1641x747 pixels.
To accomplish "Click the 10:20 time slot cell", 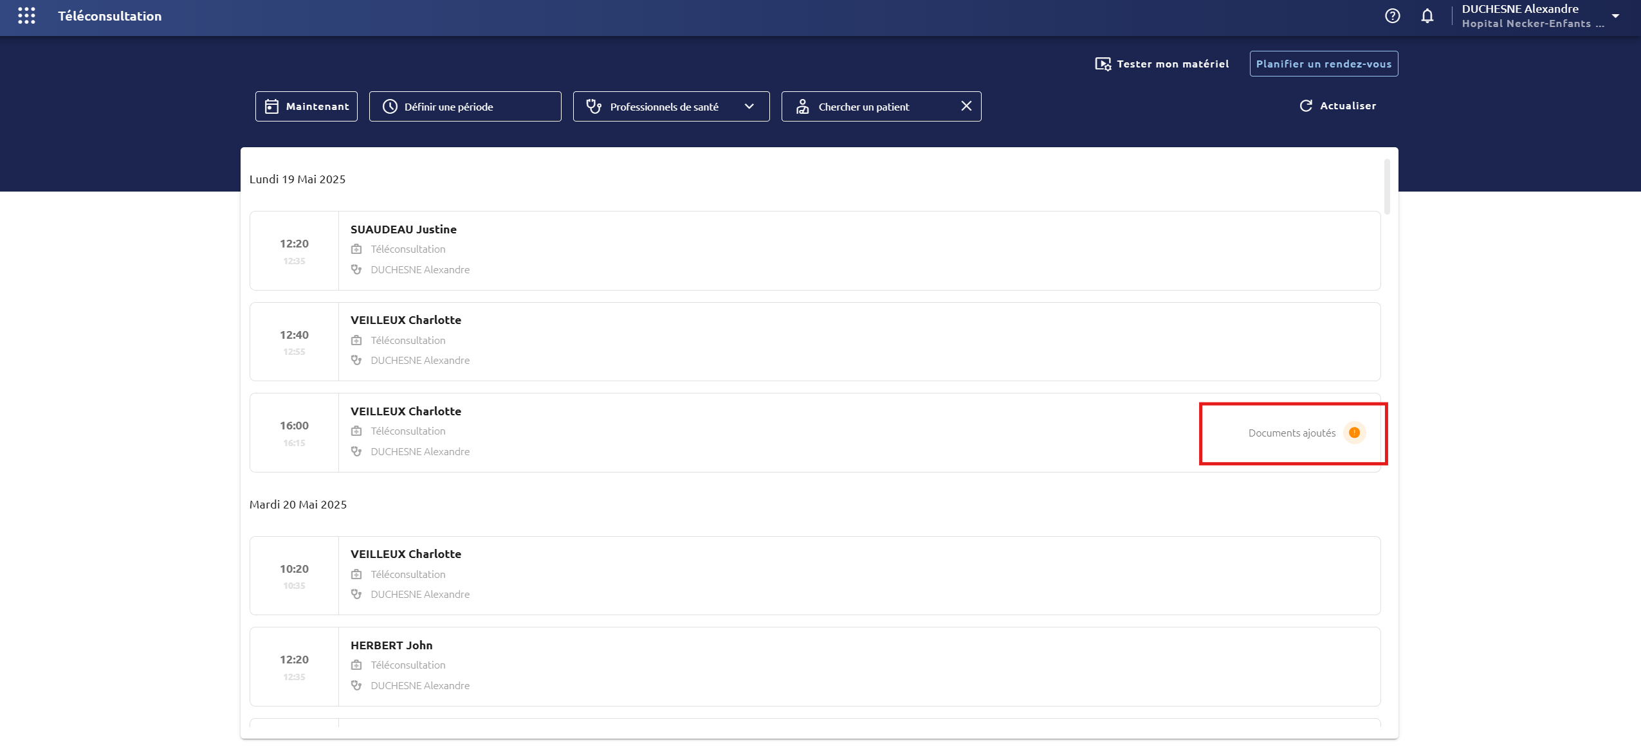I will (294, 575).
